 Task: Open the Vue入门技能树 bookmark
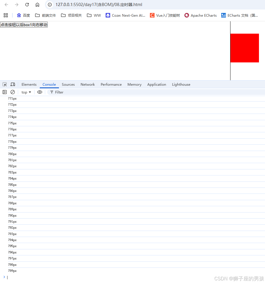click(165, 15)
